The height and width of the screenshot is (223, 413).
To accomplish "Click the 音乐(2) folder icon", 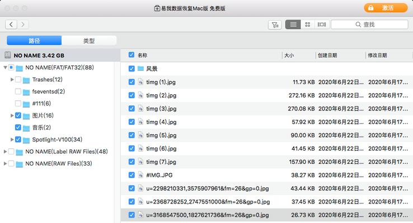I will (26, 128).
